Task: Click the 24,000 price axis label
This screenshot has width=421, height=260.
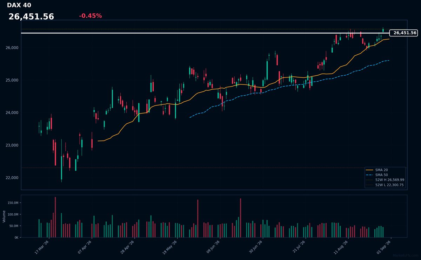Action: pyautogui.click(x=12, y=113)
